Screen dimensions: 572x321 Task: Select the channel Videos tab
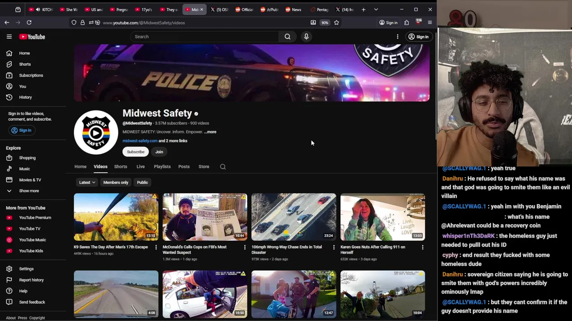pos(101,167)
